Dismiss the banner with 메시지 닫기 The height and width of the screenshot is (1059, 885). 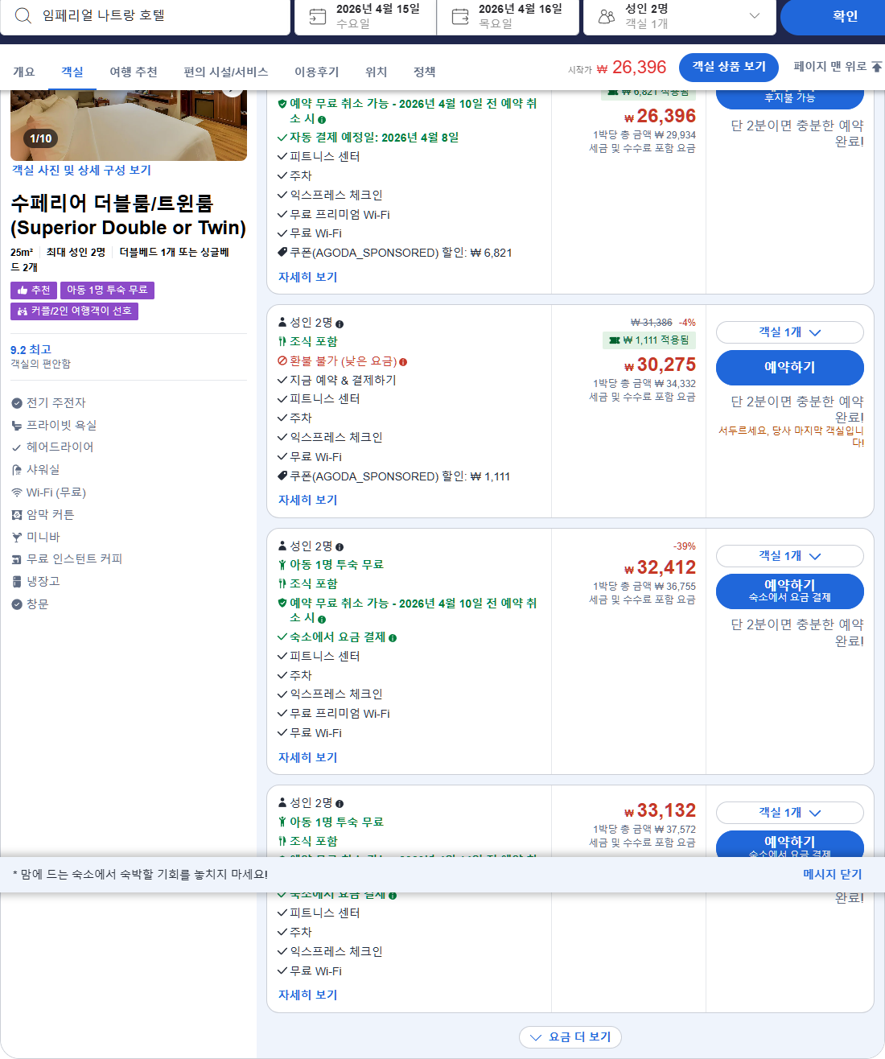click(832, 875)
